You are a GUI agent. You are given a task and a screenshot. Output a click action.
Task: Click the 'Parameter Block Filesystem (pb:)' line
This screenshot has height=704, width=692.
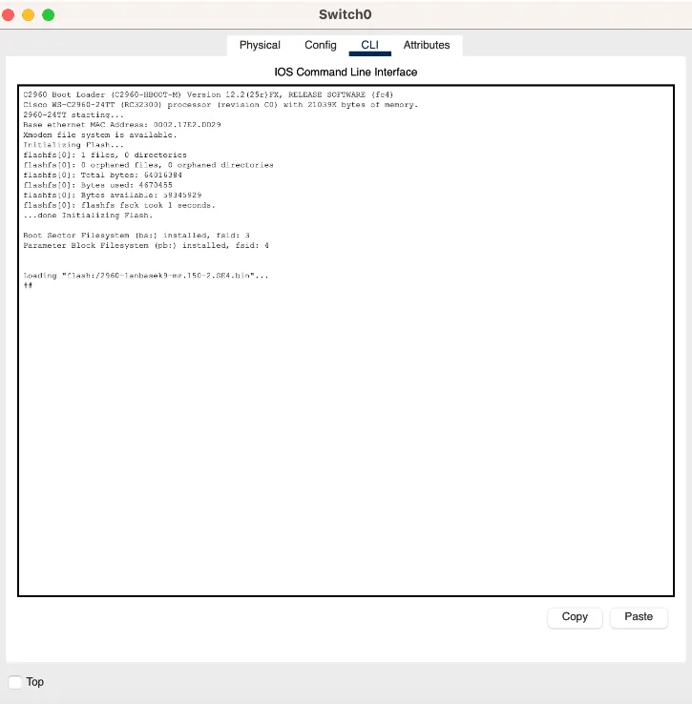tap(146, 245)
